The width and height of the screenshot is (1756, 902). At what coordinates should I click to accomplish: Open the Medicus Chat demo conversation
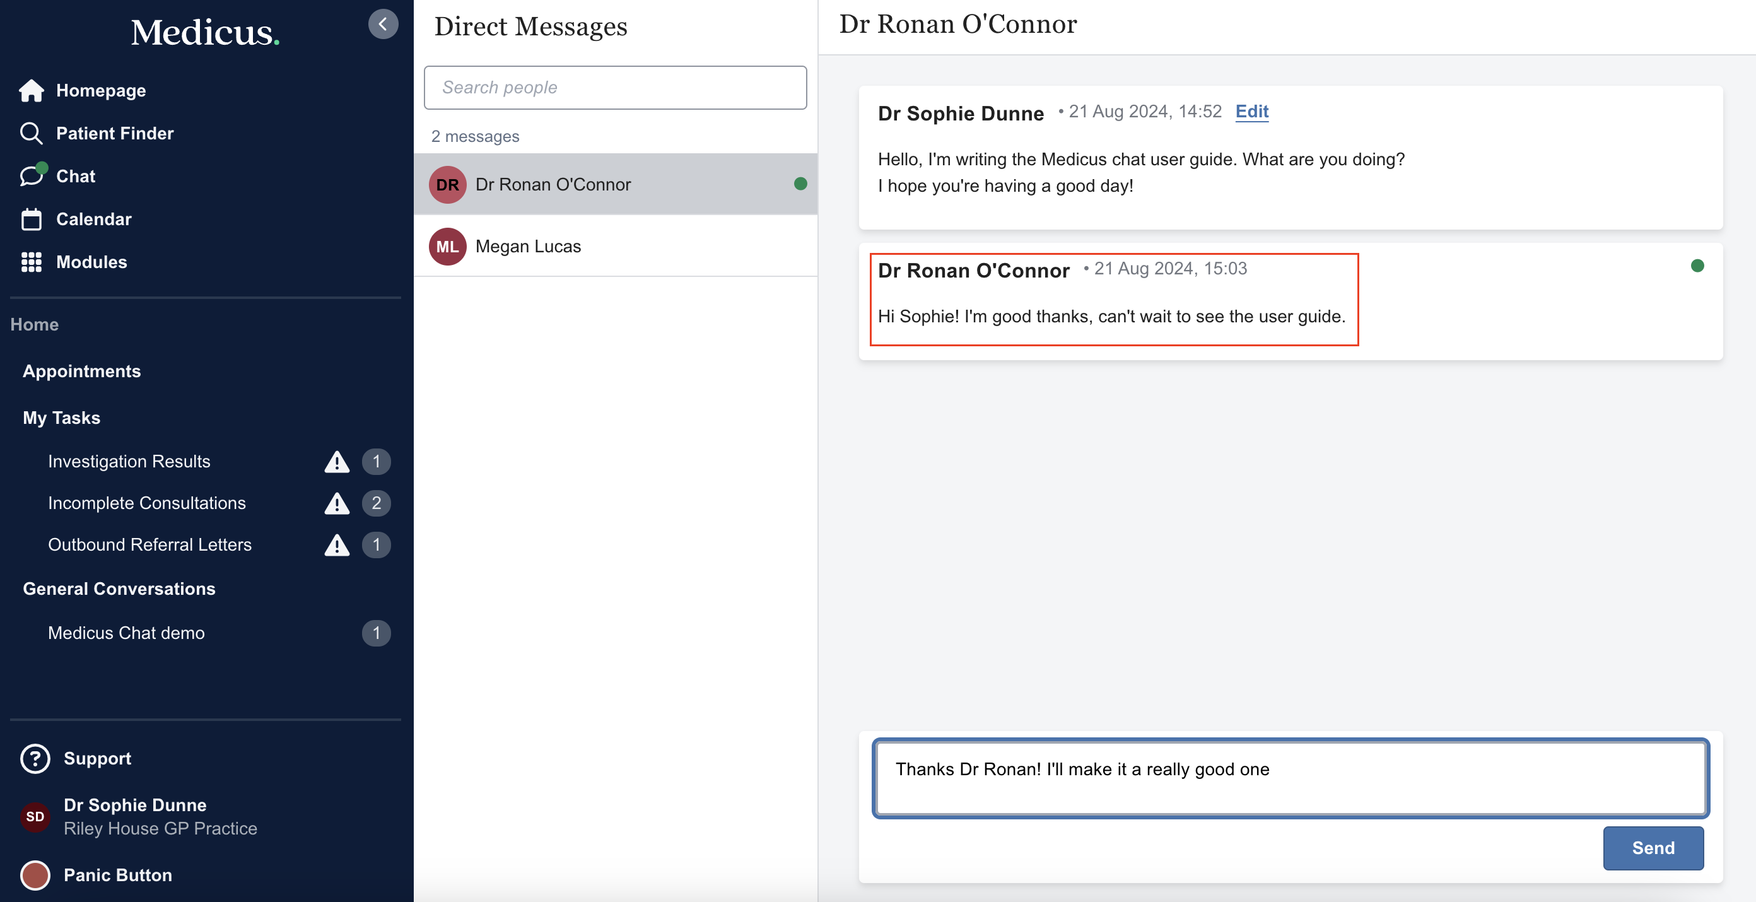pyautogui.click(x=126, y=633)
